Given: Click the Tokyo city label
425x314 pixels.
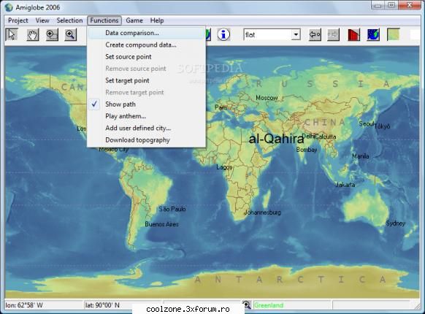Looking at the screenshot, I should tap(382, 126).
